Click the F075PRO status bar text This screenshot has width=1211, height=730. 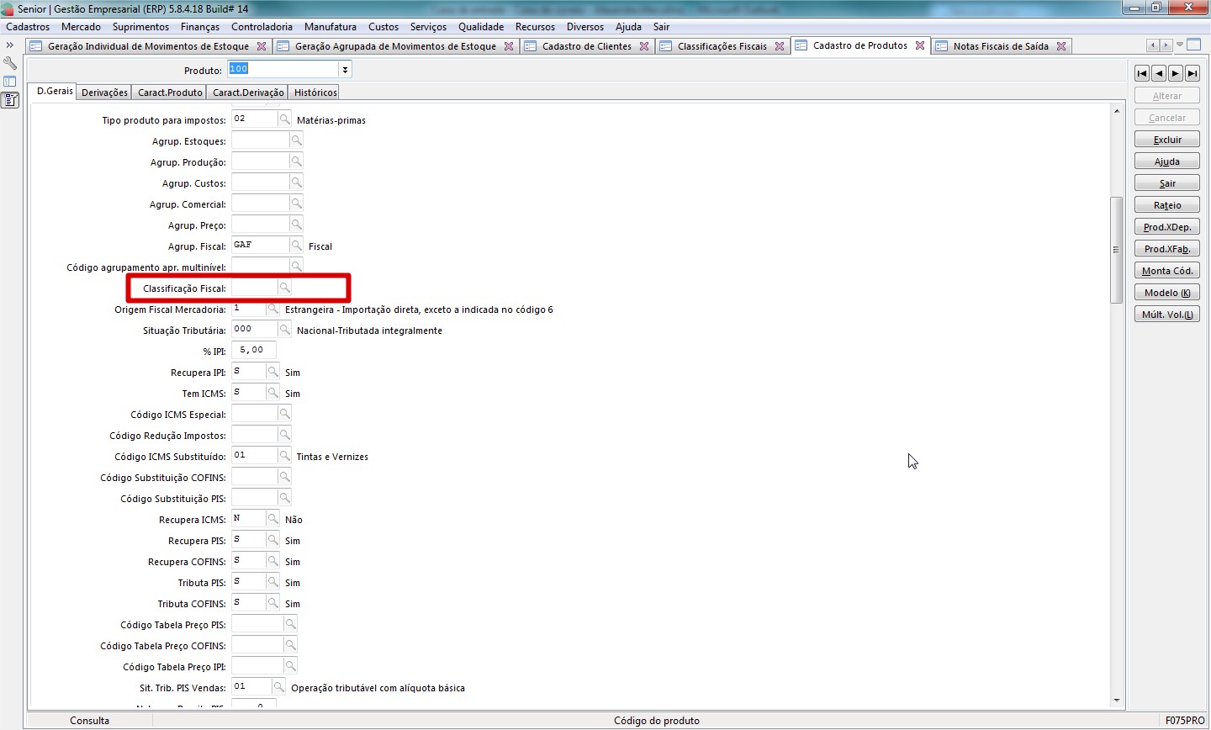(x=1185, y=721)
